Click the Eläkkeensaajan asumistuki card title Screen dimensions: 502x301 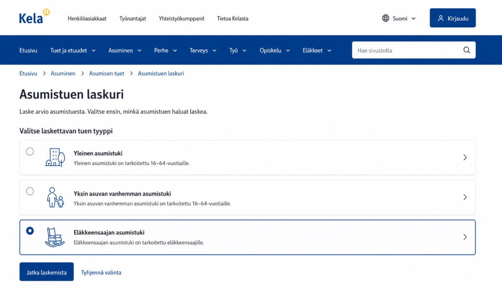point(109,233)
